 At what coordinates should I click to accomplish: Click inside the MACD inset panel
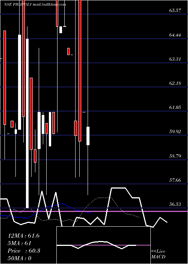click(x=103, y=245)
